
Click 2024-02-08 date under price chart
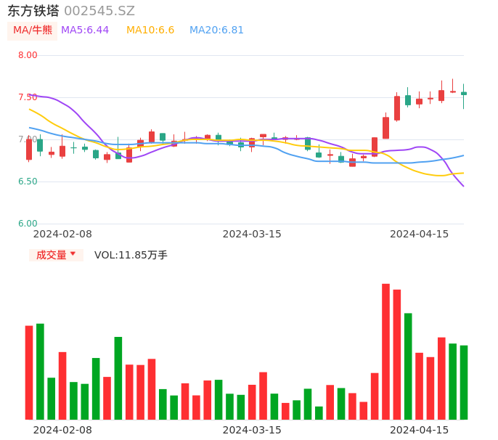click(x=62, y=234)
